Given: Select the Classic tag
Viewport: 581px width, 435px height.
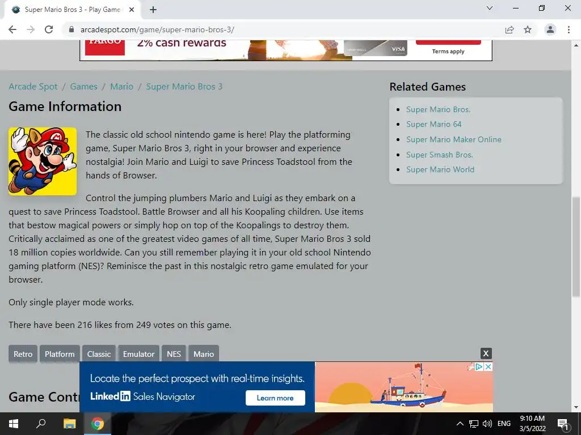Looking at the screenshot, I should [x=99, y=354].
